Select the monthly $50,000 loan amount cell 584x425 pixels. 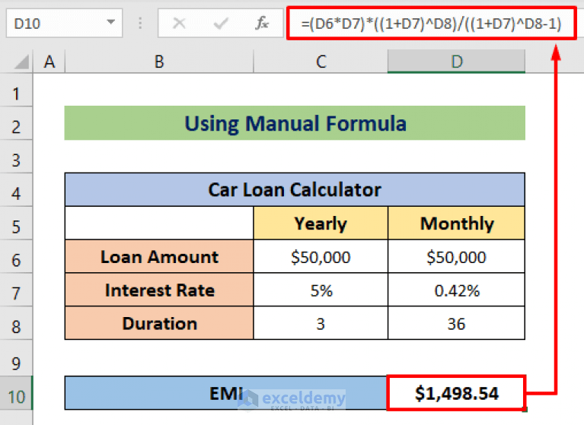(457, 256)
